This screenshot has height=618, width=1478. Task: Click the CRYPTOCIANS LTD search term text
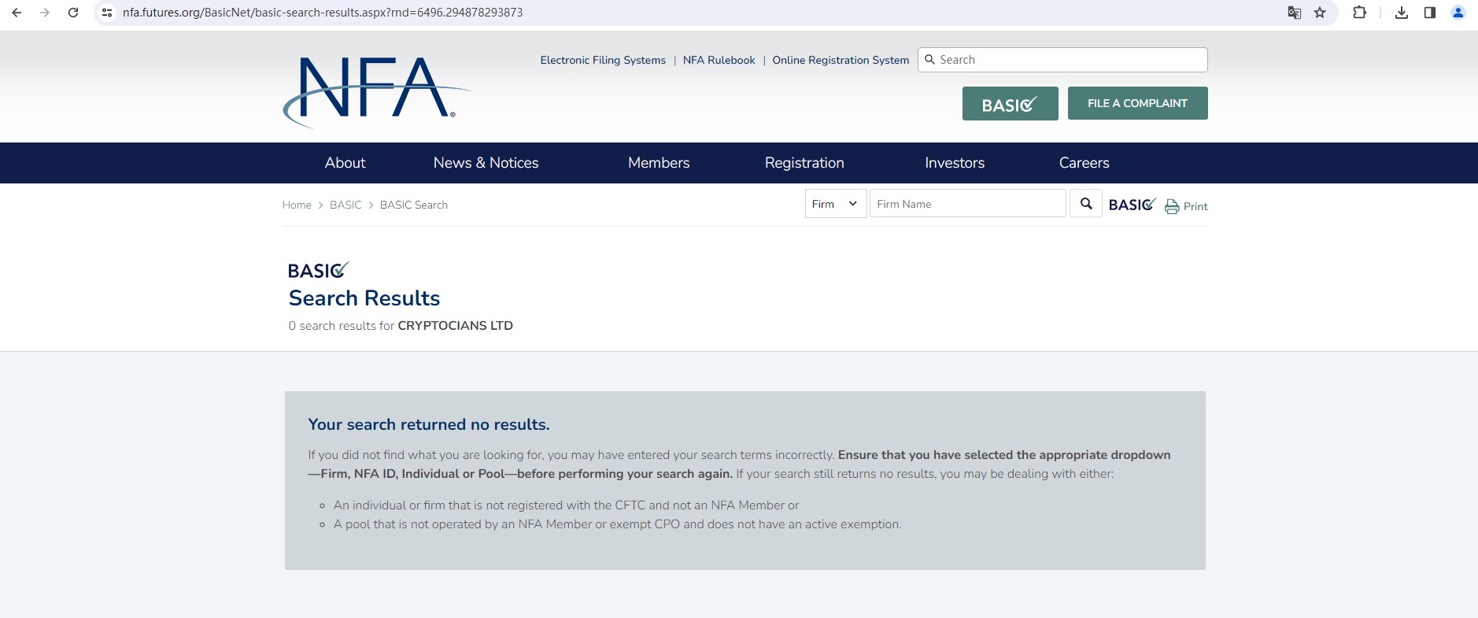click(x=456, y=326)
